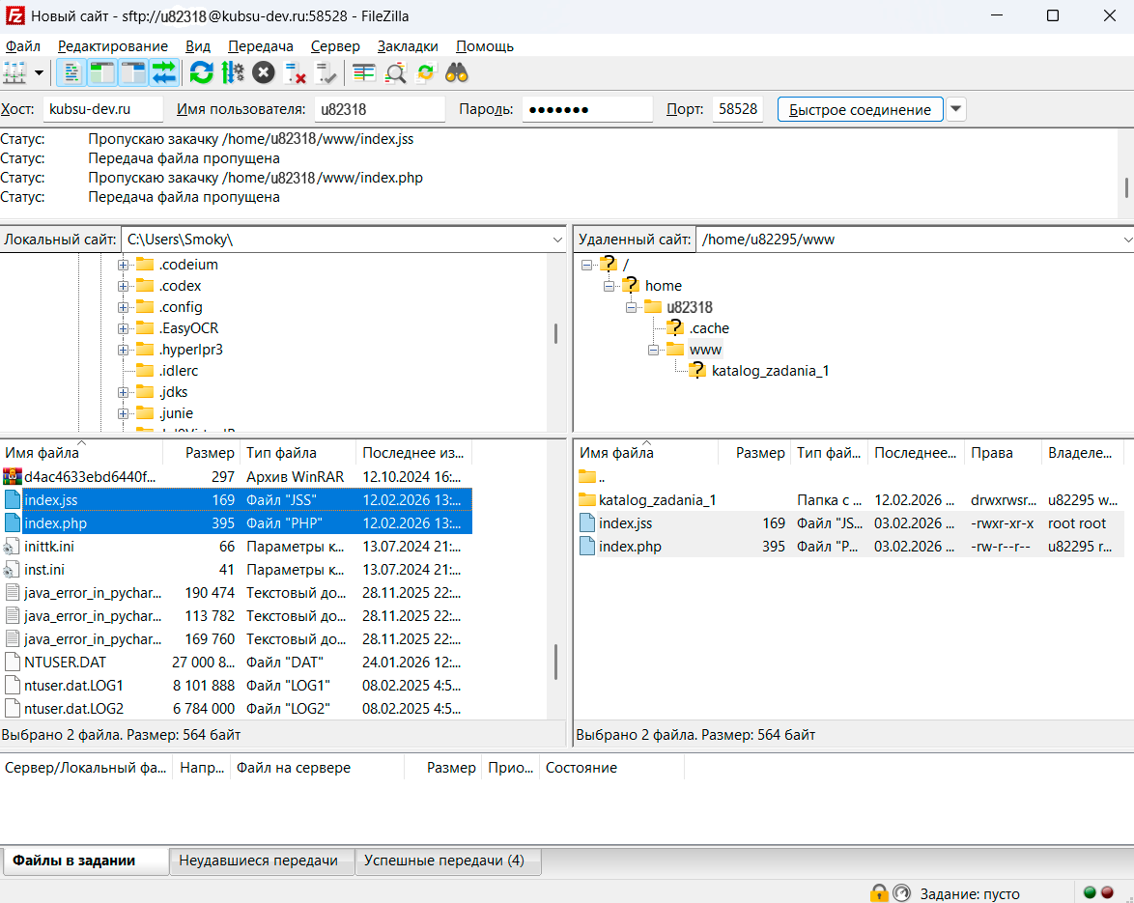The width and height of the screenshot is (1134, 903).
Task: Click the Пароль input field
Action: [587, 109]
